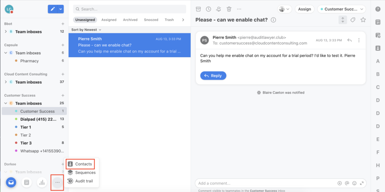Expand the Bbot Team inboxes tree
The width and height of the screenshot is (385, 192).
pyautogui.click(x=6, y=32)
